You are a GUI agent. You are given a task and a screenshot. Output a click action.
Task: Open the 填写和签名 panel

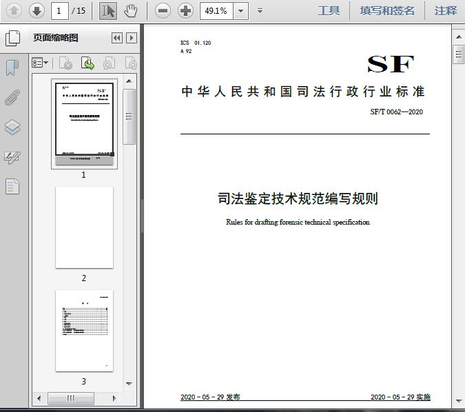point(387,10)
